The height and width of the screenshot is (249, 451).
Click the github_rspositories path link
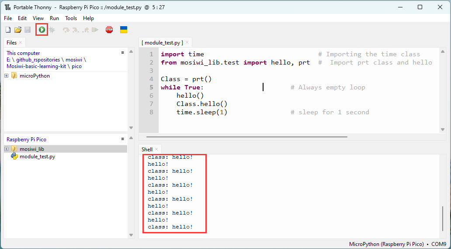tap(38, 60)
